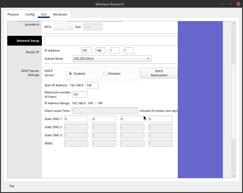
Task: Open the Config tab
Action: (30, 14)
